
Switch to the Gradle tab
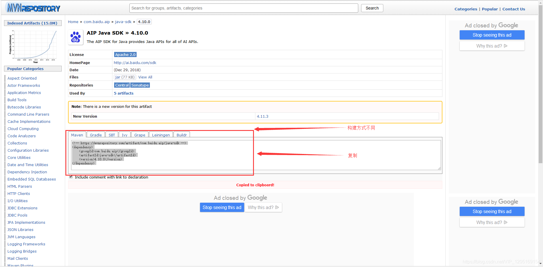(x=96, y=135)
